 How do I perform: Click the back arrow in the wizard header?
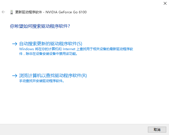[3, 12]
